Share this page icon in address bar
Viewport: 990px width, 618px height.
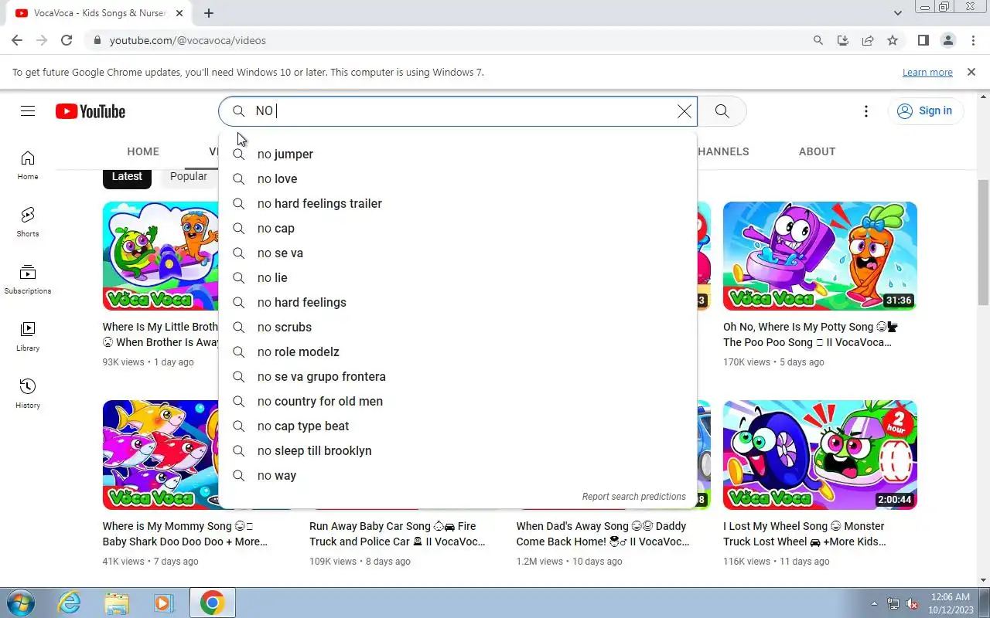coord(868,40)
